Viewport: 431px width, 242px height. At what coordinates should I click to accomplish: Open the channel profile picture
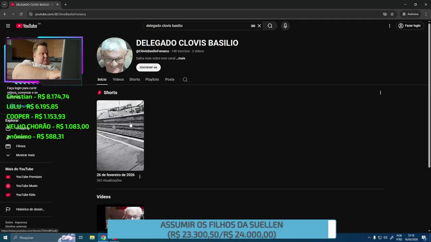click(x=114, y=55)
